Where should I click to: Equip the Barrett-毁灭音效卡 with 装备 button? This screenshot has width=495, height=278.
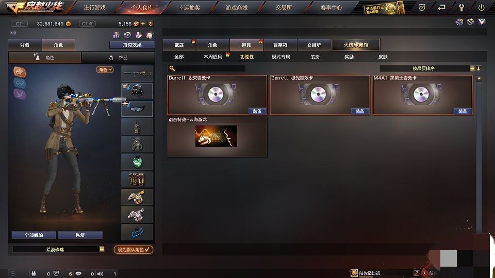point(257,111)
